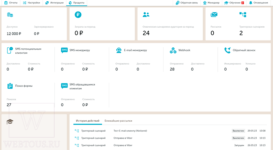Screen dimensions: 273x150
Task: Switch to Ближайшие рассылки tab
Action: coord(118,121)
